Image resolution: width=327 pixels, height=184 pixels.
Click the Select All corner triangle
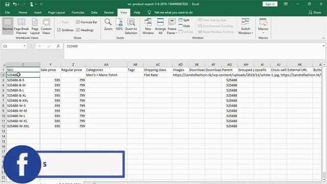[x=4, y=65]
